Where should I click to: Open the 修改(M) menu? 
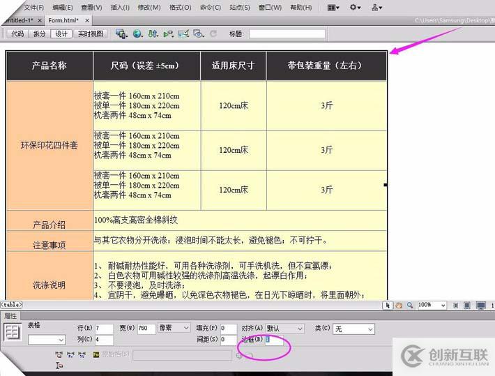pyautogui.click(x=149, y=7)
